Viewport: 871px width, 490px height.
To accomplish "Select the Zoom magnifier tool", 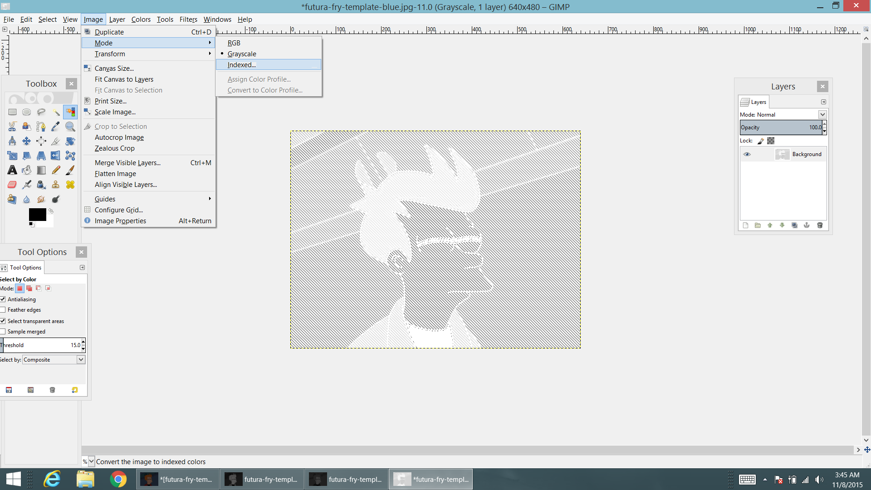I will (x=70, y=127).
